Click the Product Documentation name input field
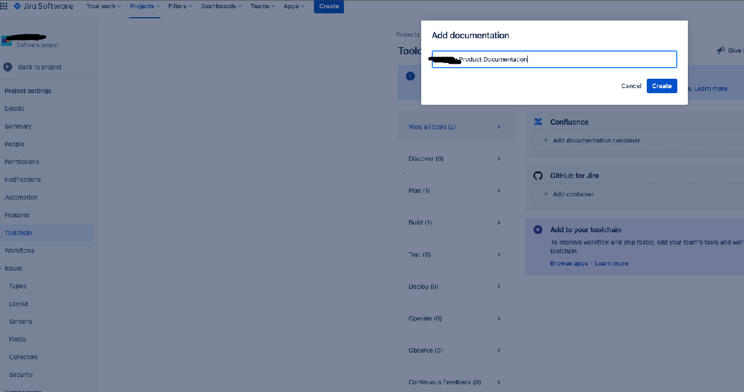This screenshot has width=744, height=392. (554, 59)
